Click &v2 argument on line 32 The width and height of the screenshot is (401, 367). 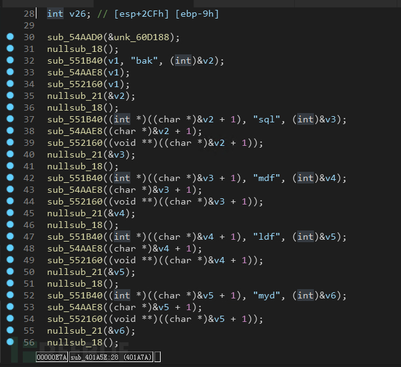pos(205,61)
